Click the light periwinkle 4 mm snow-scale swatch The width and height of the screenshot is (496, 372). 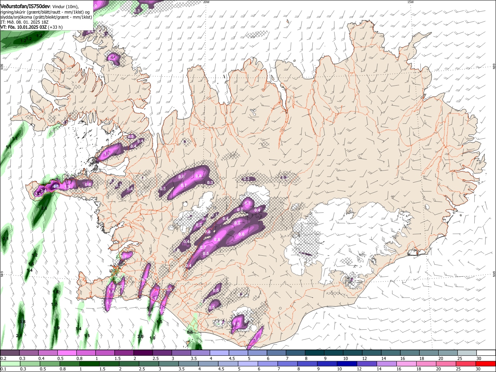(x=219, y=353)
